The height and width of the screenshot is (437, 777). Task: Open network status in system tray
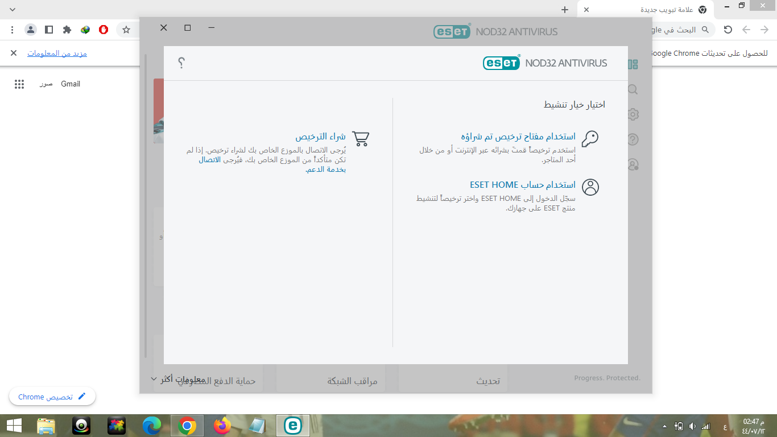[x=706, y=426]
